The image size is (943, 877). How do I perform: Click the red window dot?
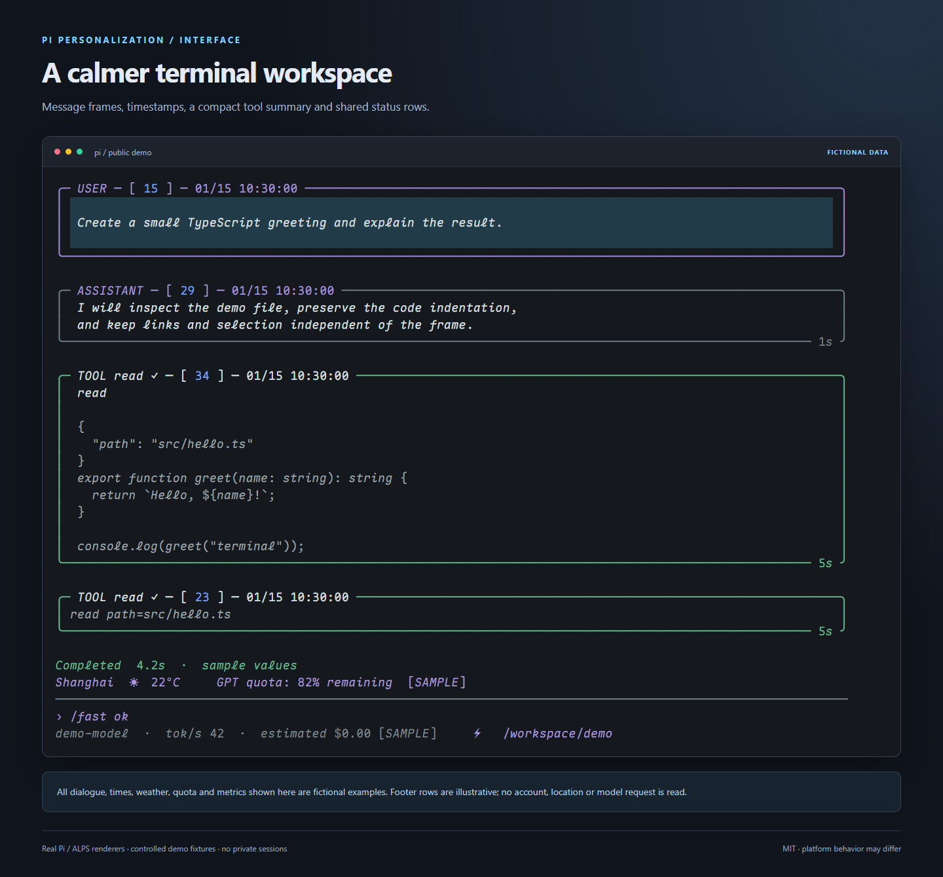coord(58,152)
